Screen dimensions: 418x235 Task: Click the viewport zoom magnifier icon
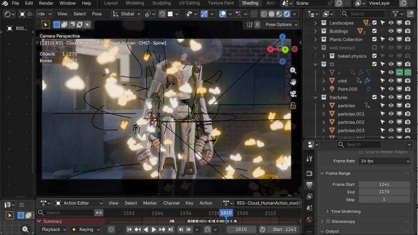coord(293,70)
